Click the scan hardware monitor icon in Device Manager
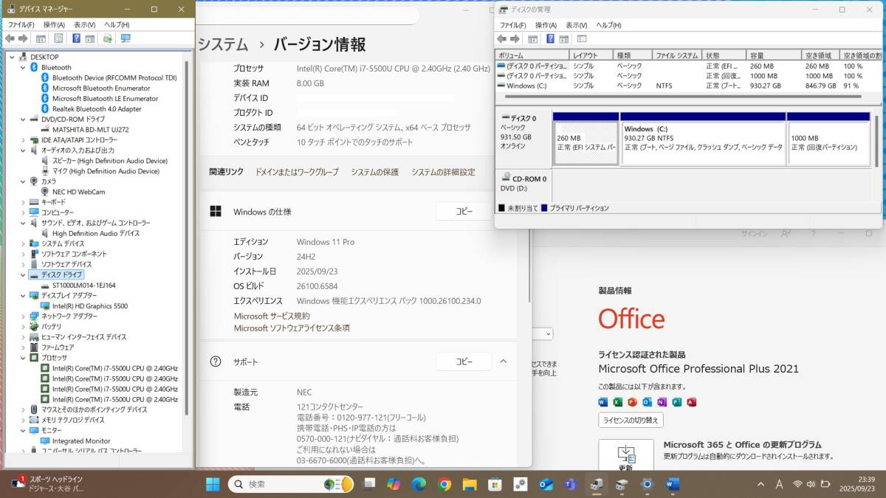This screenshot has width=886, height=498. (x=126, y=38)
